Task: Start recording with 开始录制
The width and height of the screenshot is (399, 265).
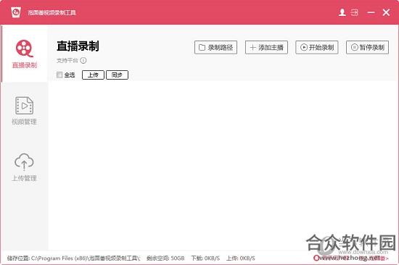Action: click(x=317, y=47)
